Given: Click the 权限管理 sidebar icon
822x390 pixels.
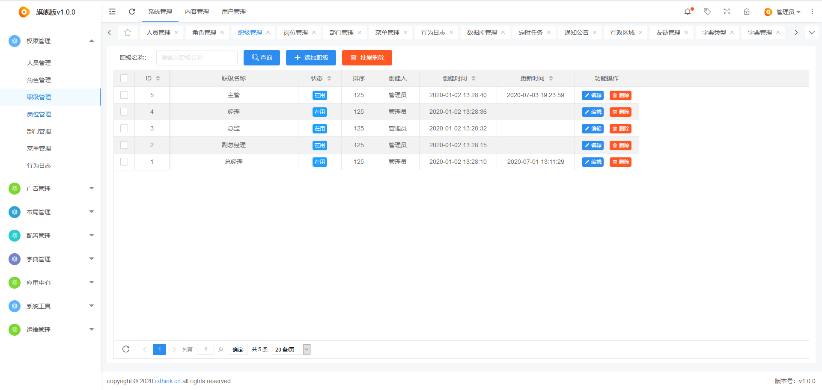Looking at the screenshot, I should pos(15,41).
